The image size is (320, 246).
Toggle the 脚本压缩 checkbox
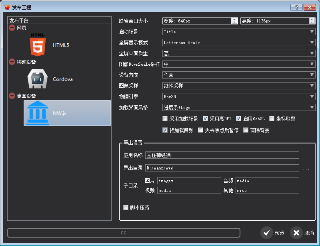pos(126,208)
